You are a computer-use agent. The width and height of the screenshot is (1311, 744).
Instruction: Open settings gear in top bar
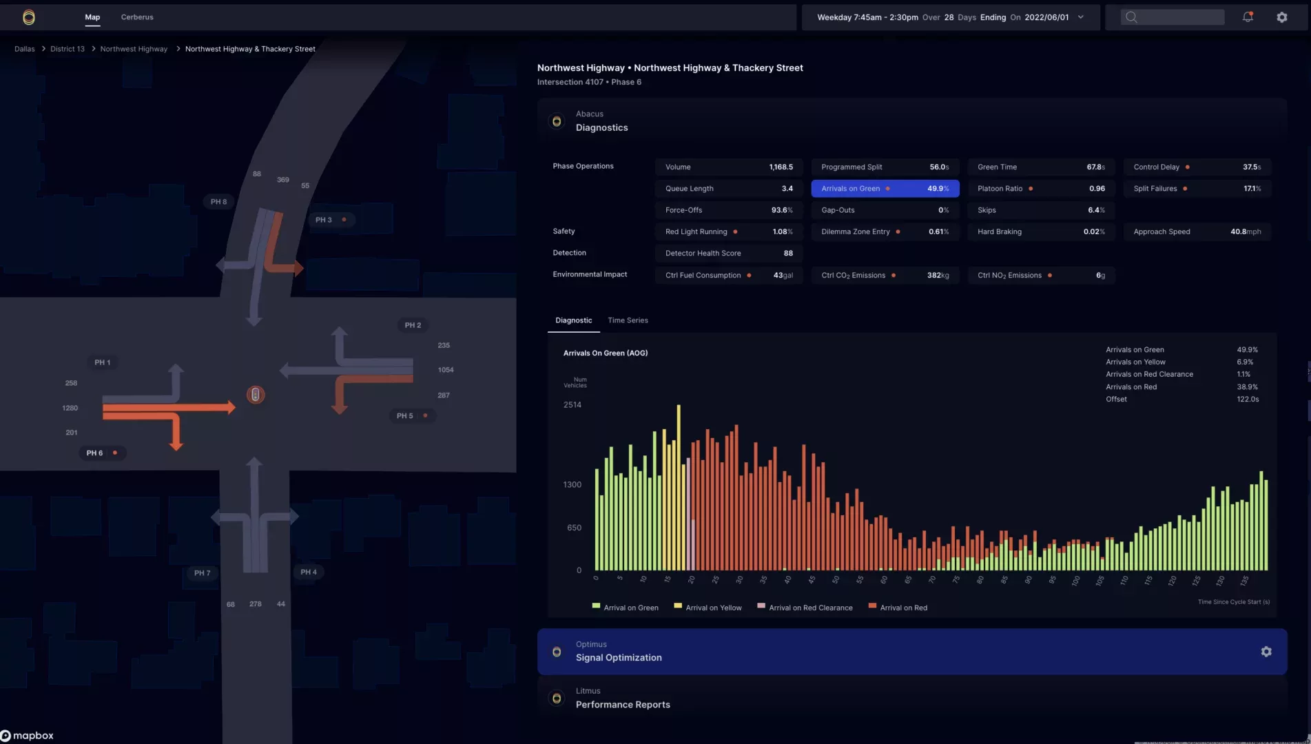click(1281, 17)
